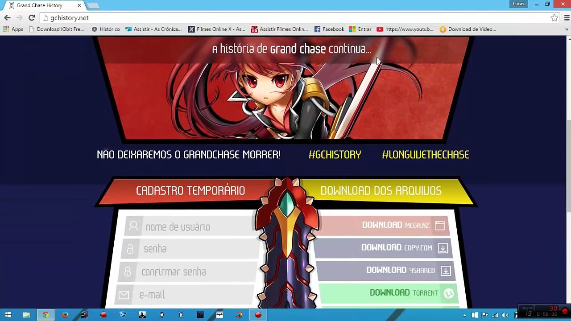Go forward with the browser forward arrow
This screenshot has width=571, height=321.
19,18
